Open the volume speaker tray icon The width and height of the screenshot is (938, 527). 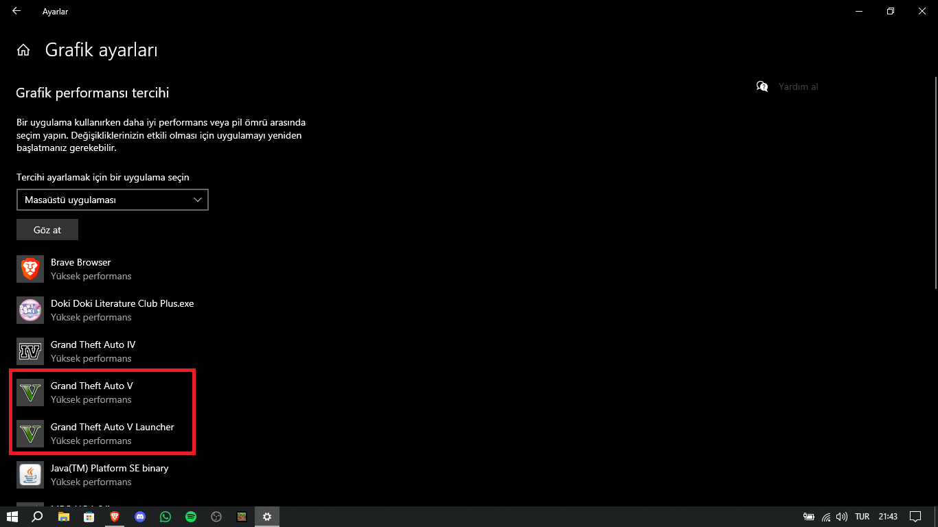pyautogui.click(x=842, y=517)
